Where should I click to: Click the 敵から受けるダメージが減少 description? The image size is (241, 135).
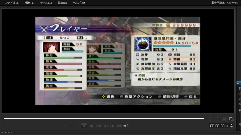160,79
